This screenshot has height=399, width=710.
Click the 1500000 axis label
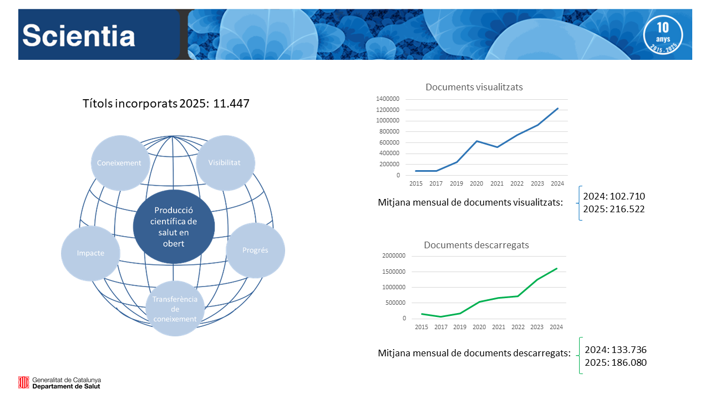click(394, 272)
